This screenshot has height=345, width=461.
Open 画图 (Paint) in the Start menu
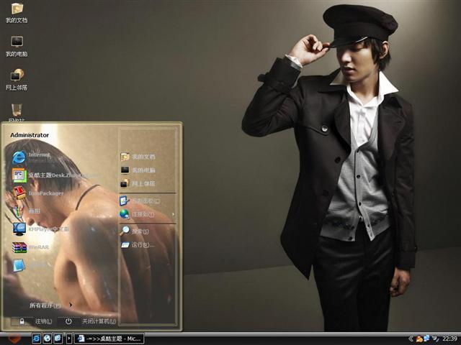click(x=27, y=211)
